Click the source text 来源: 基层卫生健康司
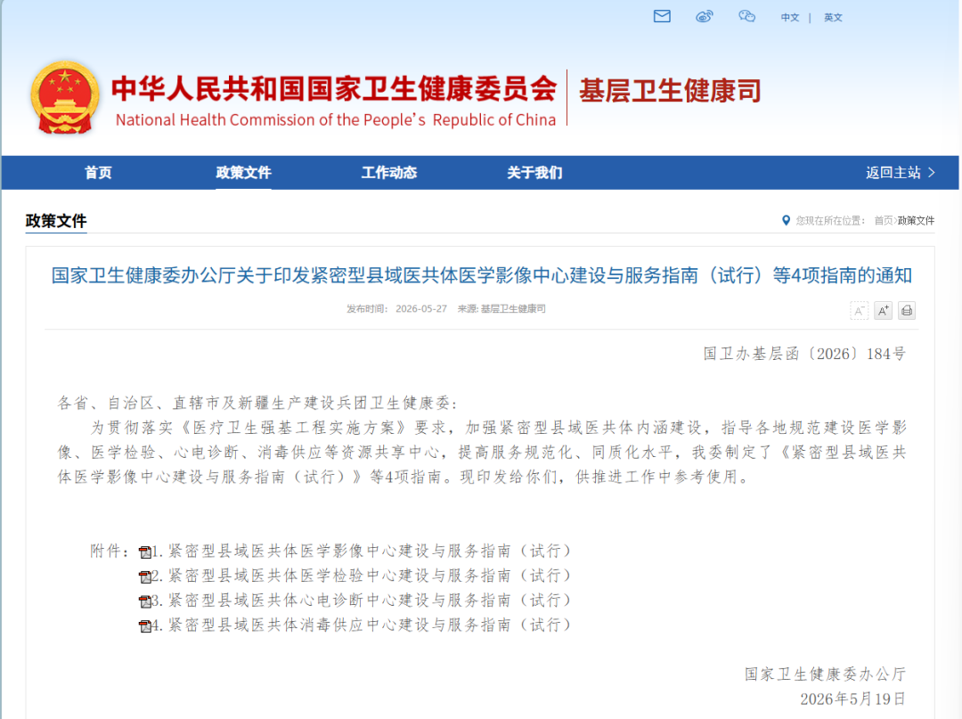Viewport: 962px width, 719px height. click(501, 308)
